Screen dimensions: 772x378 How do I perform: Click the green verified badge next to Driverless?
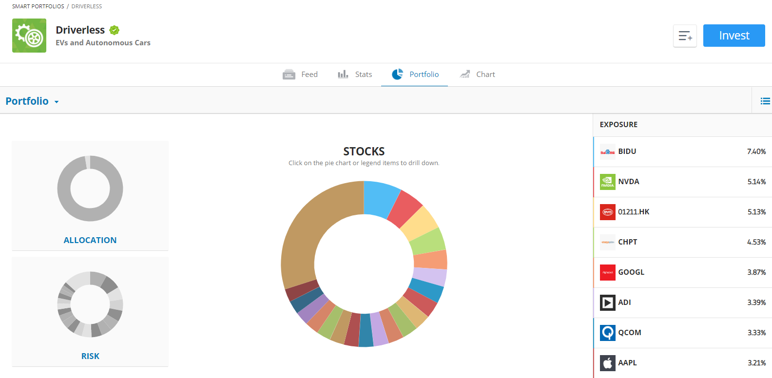pyautogui.click(x=115, y=30)
